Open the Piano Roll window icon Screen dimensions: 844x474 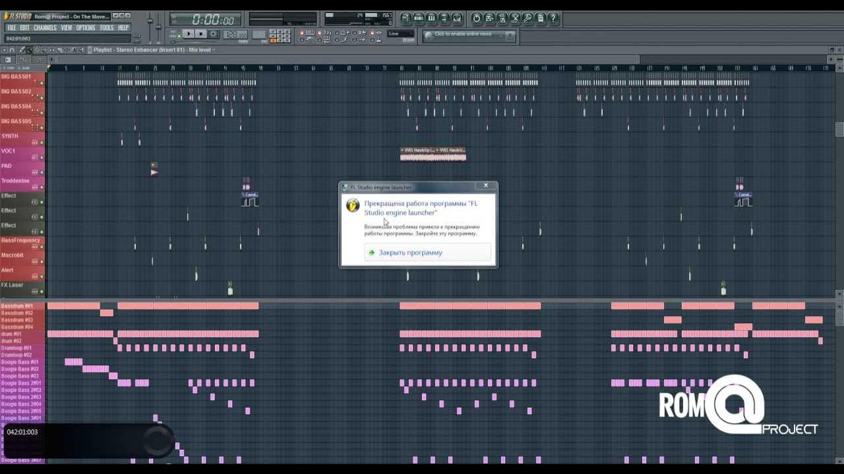(x=432, y=18)
